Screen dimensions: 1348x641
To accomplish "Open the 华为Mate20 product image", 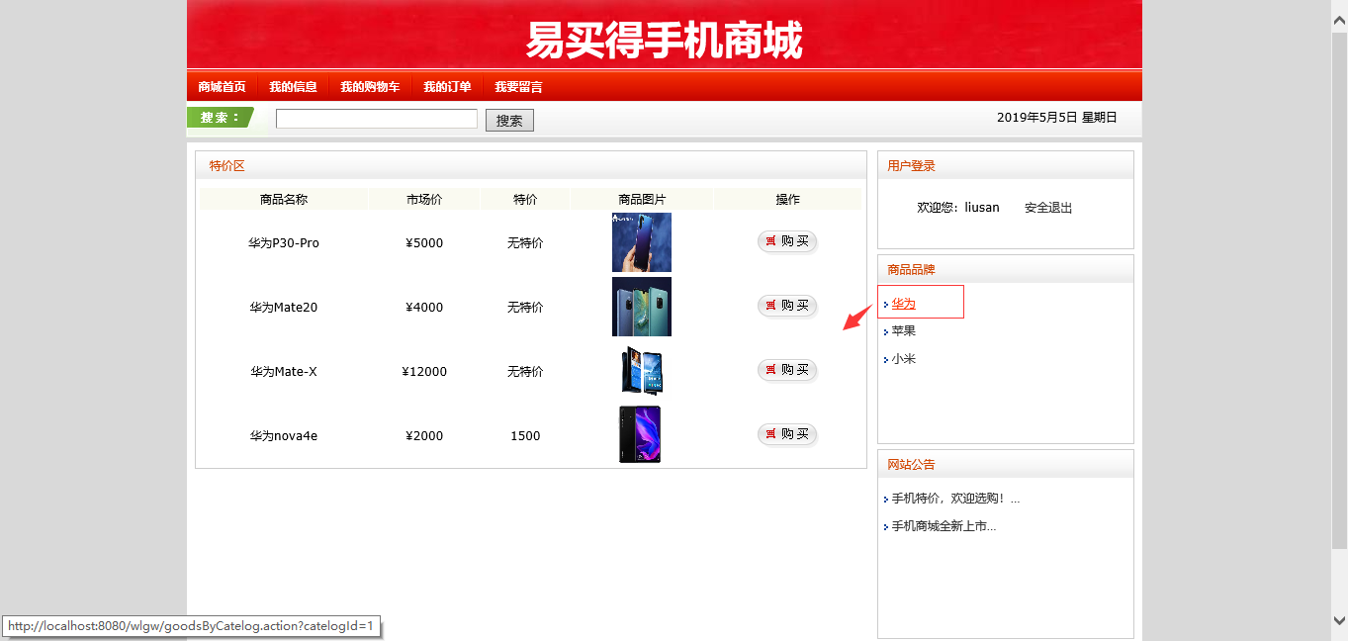I will coord(642,307).
